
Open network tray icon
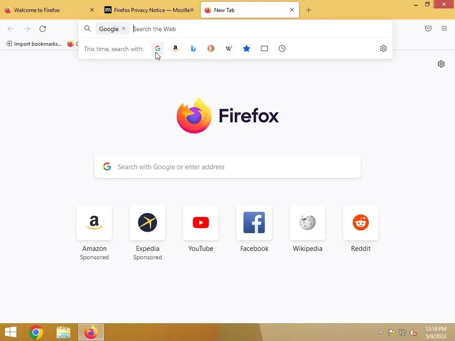pos(403,333)
